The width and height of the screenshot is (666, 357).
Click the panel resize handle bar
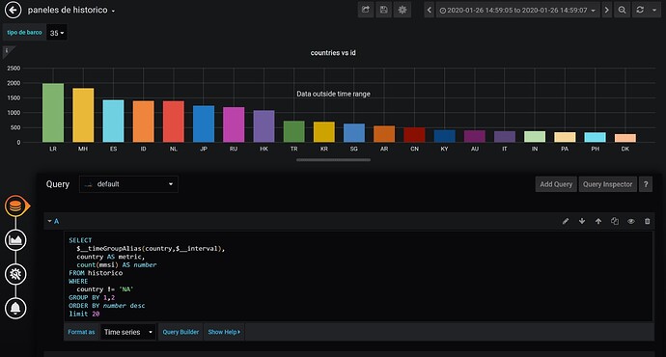333,160
